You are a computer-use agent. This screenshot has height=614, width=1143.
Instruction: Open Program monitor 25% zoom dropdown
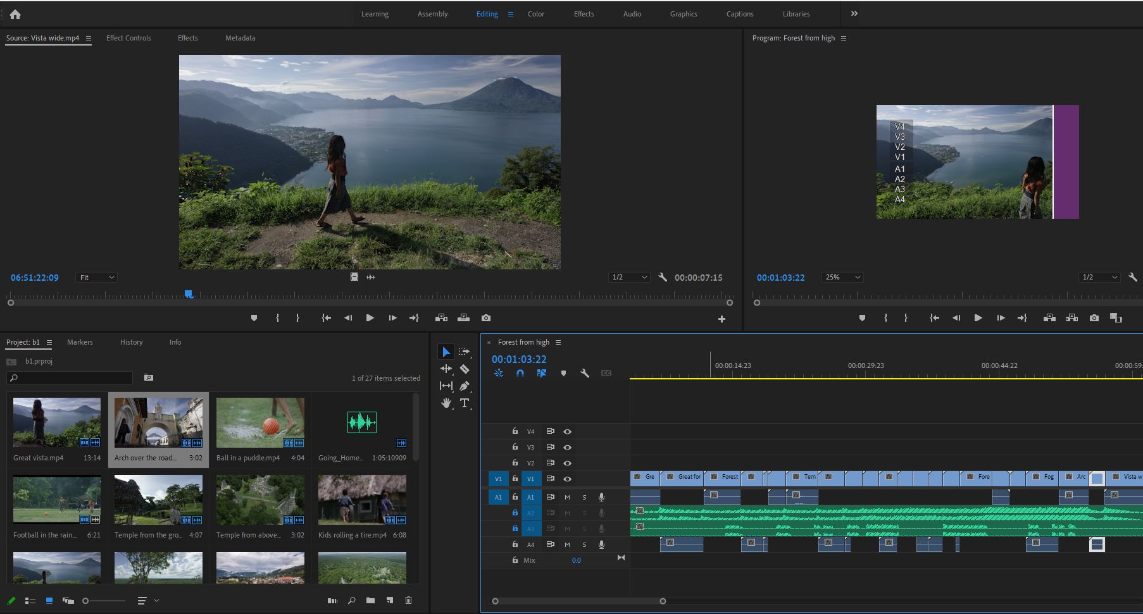(x=842, y=277)
